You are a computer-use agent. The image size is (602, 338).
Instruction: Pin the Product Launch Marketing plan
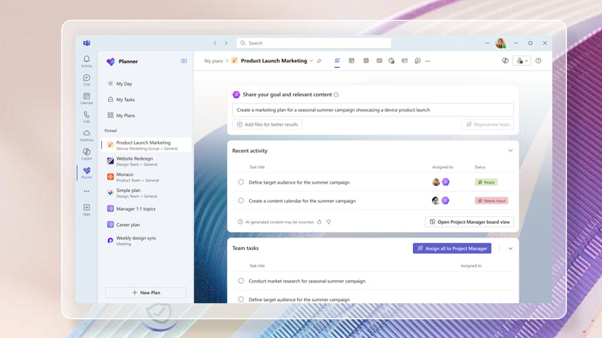pyautogui.click(x=320, y=61)
